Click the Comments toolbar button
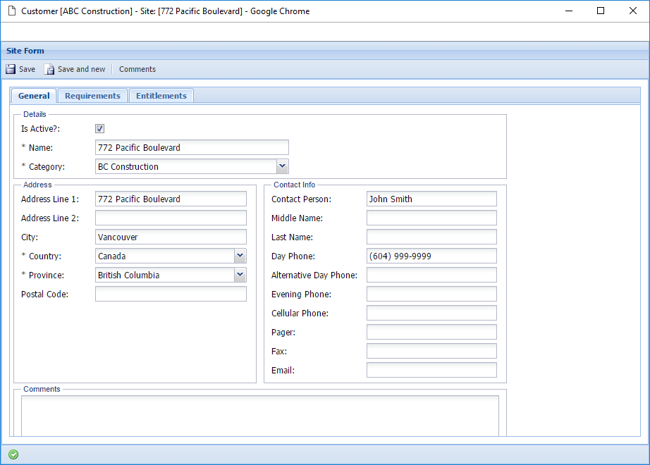Viewport: 650px width, 465px height. (137, 69)
